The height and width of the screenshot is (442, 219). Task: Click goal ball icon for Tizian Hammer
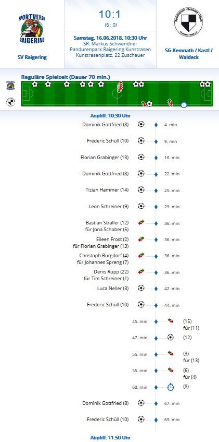coord(141,190)
